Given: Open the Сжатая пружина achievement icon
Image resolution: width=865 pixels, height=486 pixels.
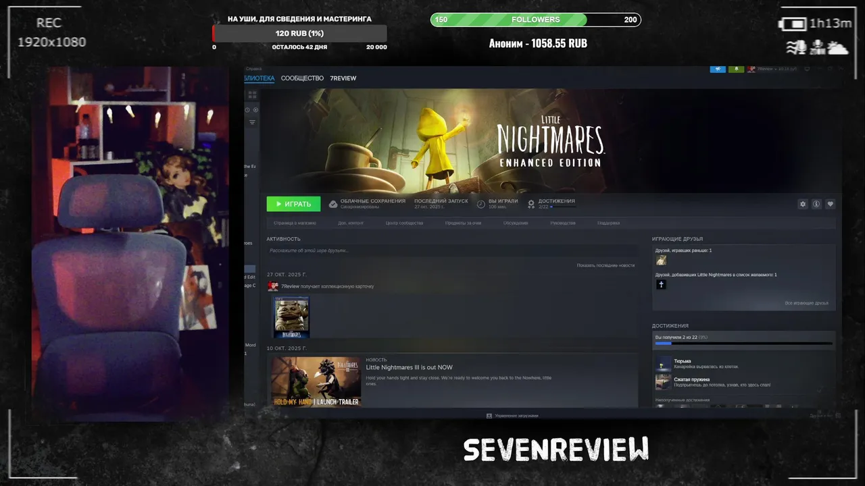Looking at the screenshot, I should pyautogui.click(x=663, y=382).
